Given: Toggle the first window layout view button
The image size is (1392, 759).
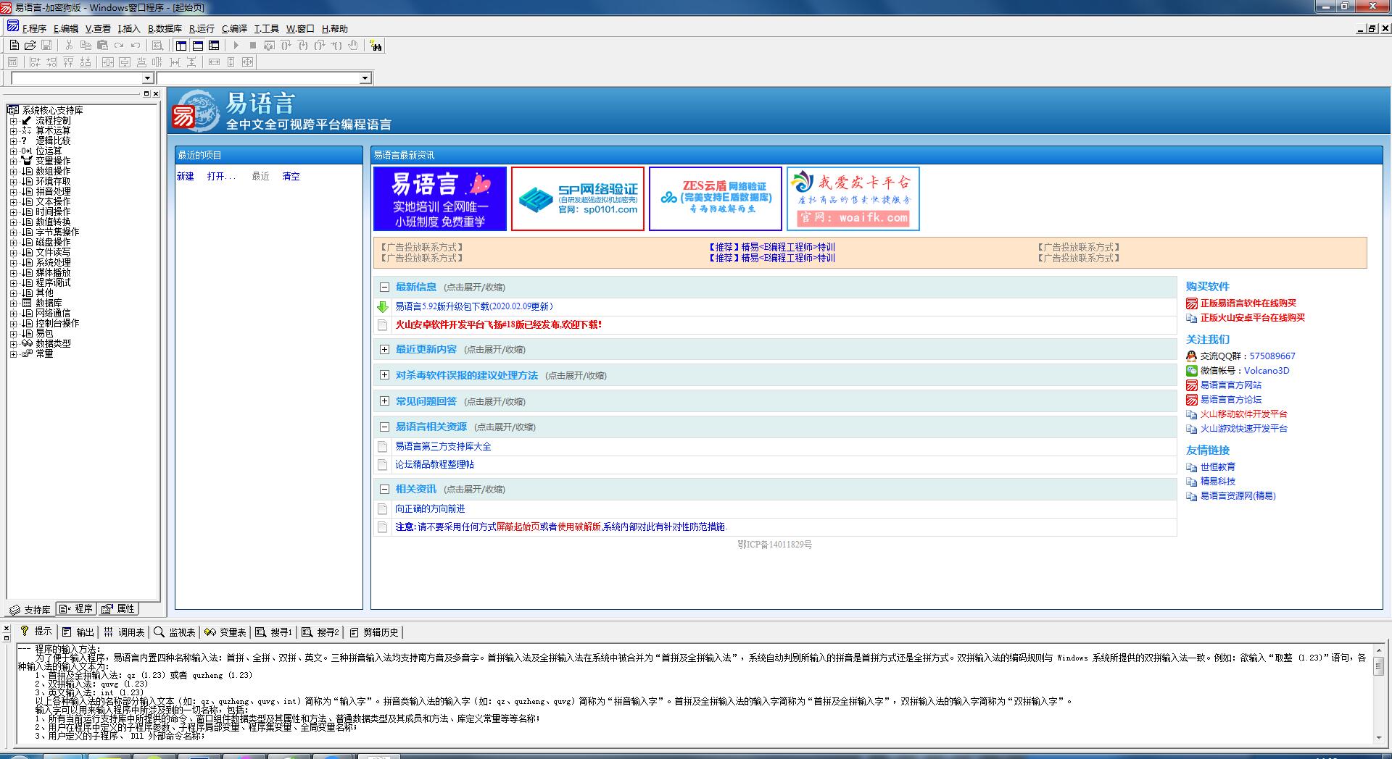Looking at the screenshot, I should 181,45.
